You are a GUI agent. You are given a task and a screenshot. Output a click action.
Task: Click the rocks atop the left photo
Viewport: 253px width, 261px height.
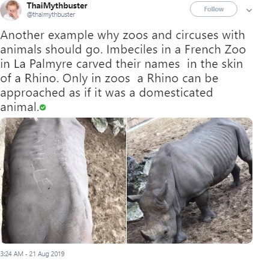pos(108,125)
